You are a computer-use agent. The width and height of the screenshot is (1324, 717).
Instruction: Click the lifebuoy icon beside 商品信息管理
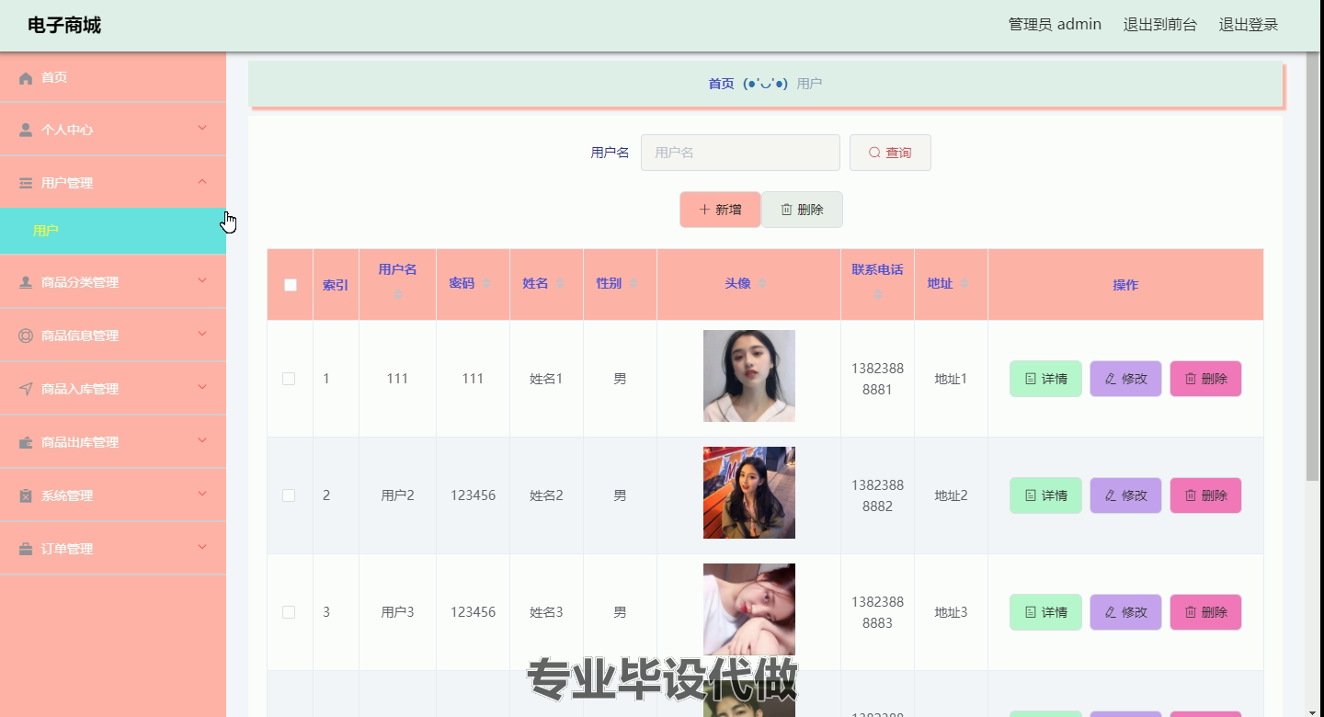(x=26, y=336)
